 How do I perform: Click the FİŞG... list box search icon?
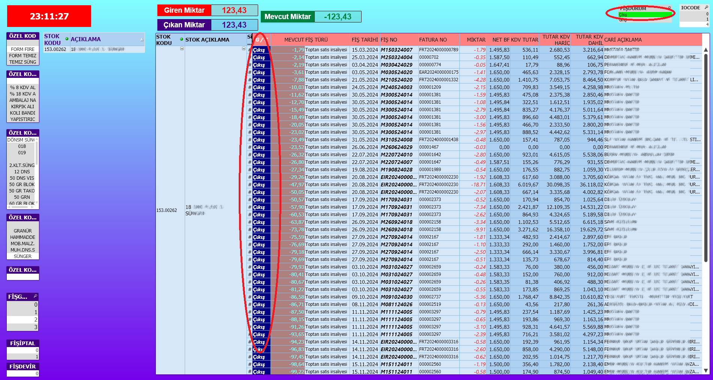(x=36, y=296)
